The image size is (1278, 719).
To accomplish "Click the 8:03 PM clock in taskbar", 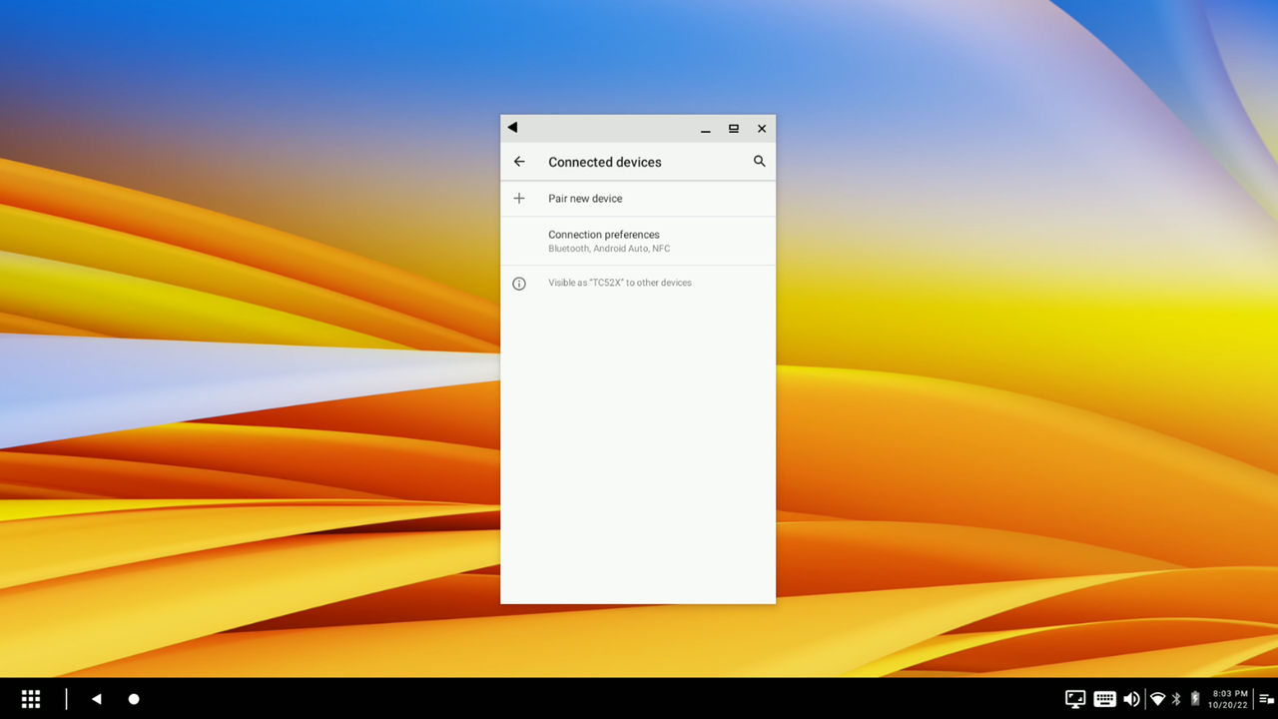I will pos(1230,693).
